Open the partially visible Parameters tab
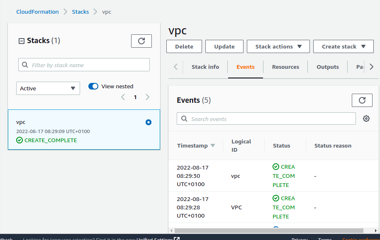Screen dimensions: 380x240 [x=360, y=67]
